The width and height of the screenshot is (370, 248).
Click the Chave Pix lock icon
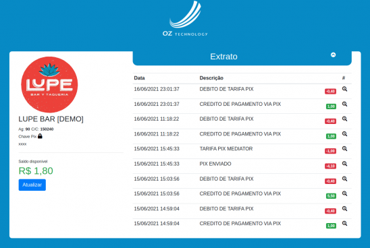tap(40, 136)
